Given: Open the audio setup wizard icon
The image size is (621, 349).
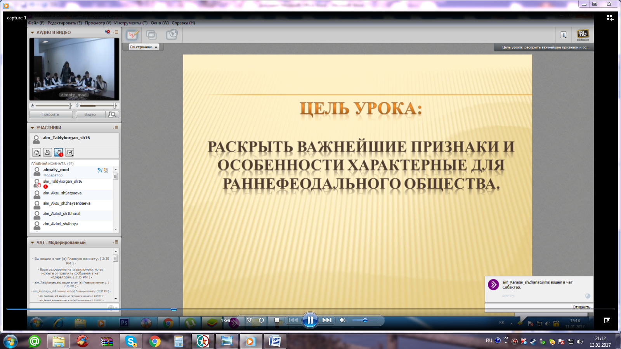Looking at the screenshot, I should click(x=107, y=32).
